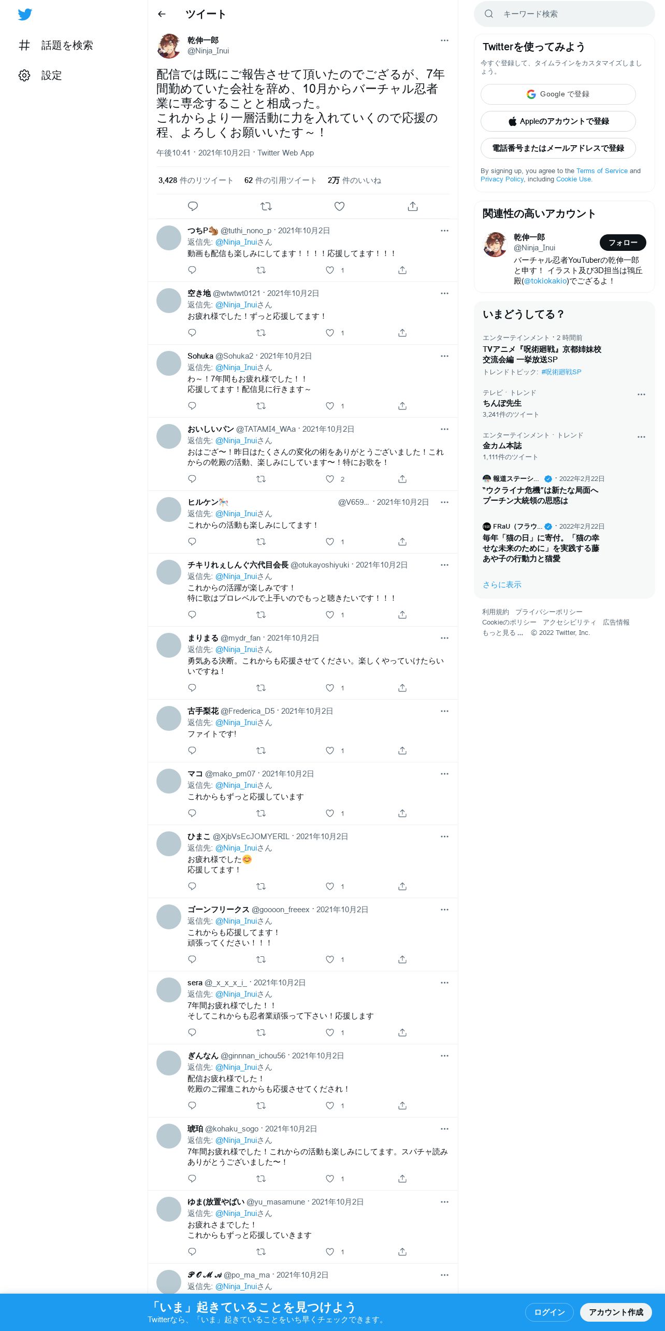665x1331 pixels.
Task: Click the キーワード検索 search field
Action: (565, 14)
